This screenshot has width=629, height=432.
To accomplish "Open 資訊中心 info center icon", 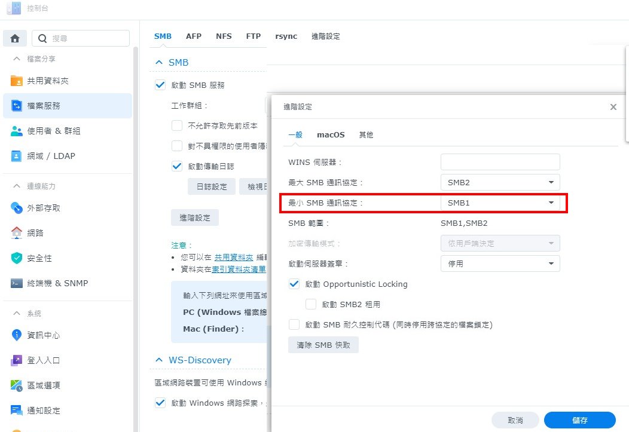I will [17, 335].
